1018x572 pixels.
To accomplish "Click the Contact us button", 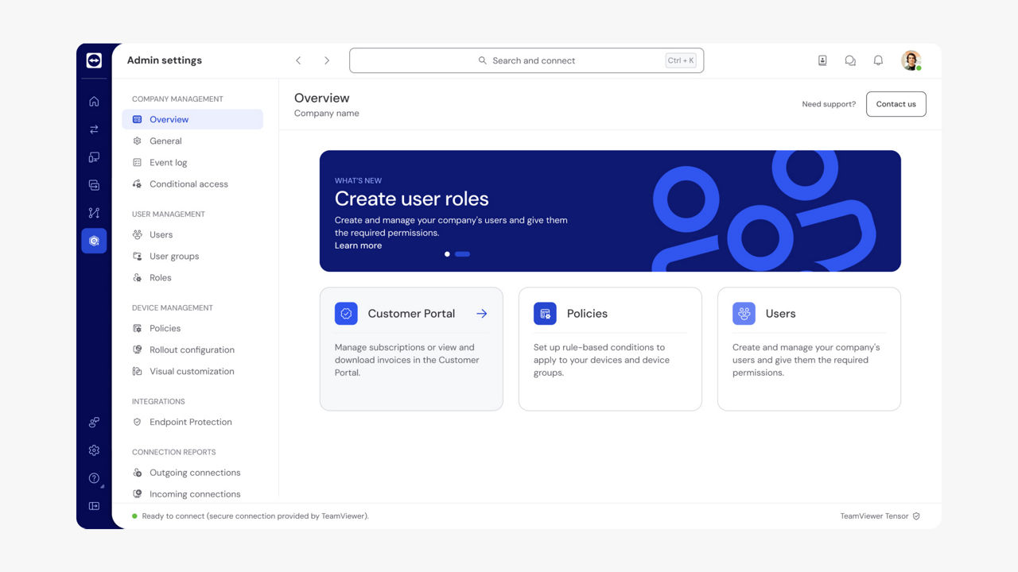I will tap(896, 104).
